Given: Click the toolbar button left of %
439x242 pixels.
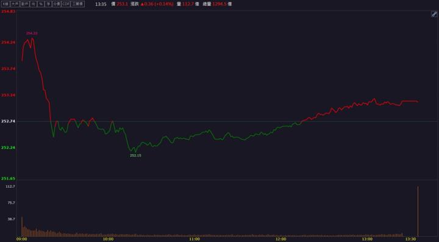Looking at the screenshot, I should click(34, 4).
